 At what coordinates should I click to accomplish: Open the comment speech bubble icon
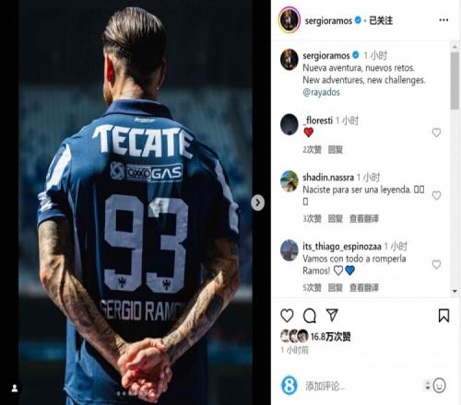coord(310,316)
